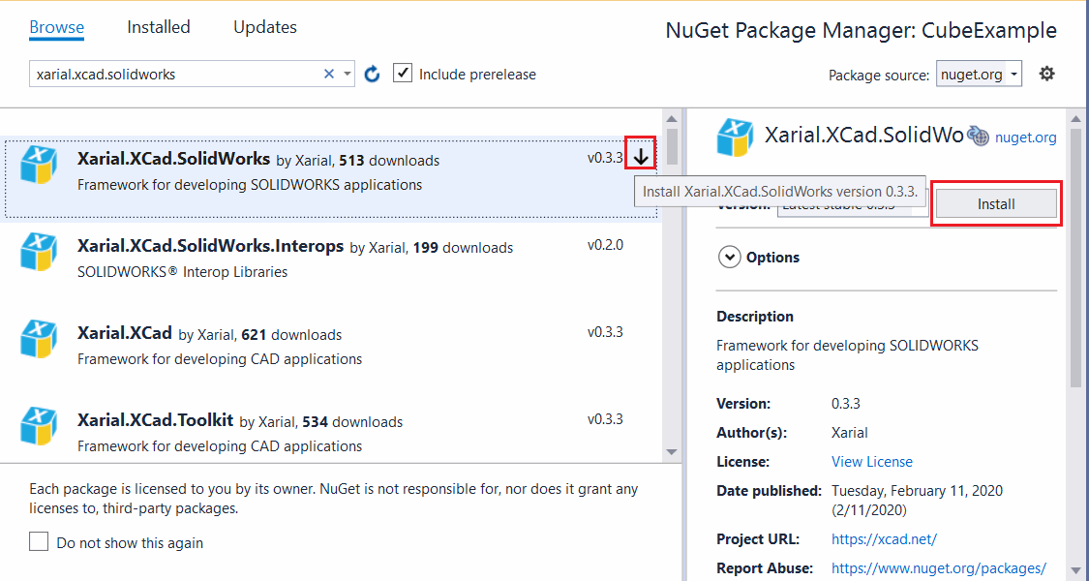Toggle Include prerelease checkbox
The height and width of the screenshot is (581, 1089).
pos(402,73)
